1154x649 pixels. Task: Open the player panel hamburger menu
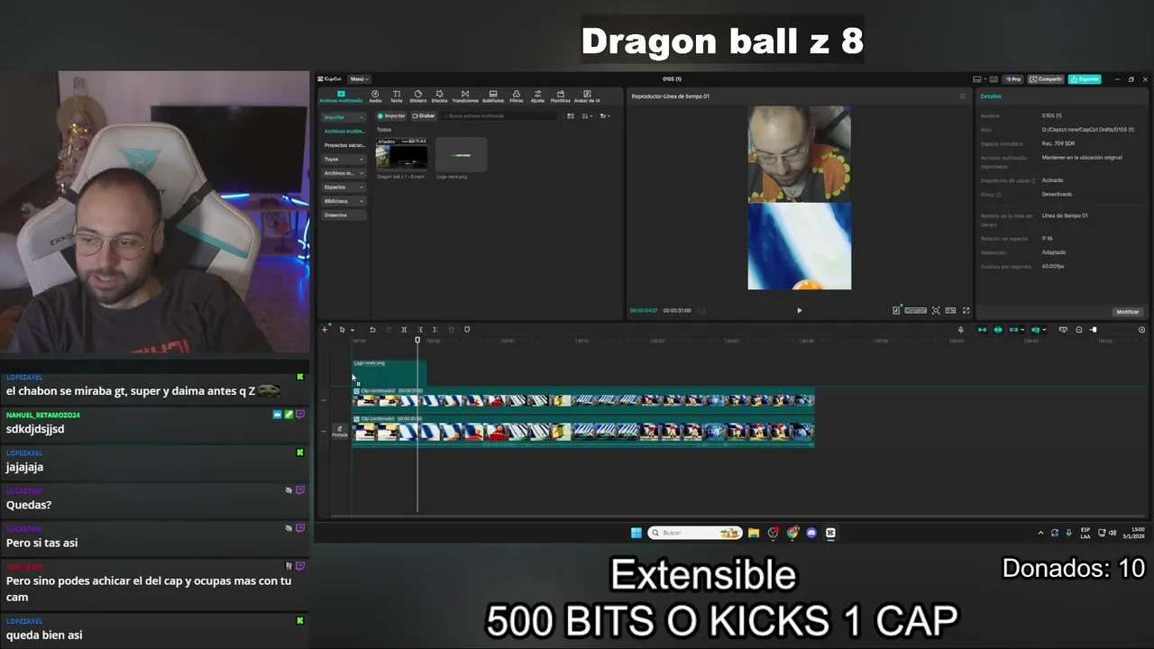[x=962, y=96]
